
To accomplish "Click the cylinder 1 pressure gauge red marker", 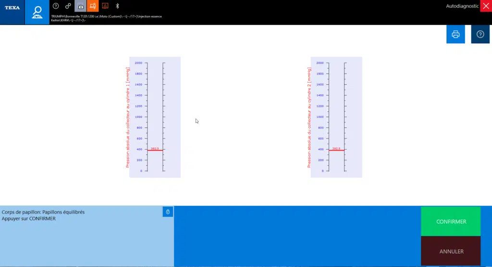I will point(155,150).
